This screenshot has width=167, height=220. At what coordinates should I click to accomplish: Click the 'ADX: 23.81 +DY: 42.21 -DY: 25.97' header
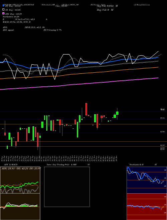coord(21,168)
